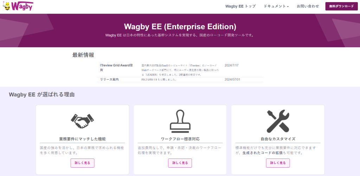The width and height of the screenshot is (360, 176).
Task: Expand the ドキュメント dropdown menu
Action: (276, 6)
